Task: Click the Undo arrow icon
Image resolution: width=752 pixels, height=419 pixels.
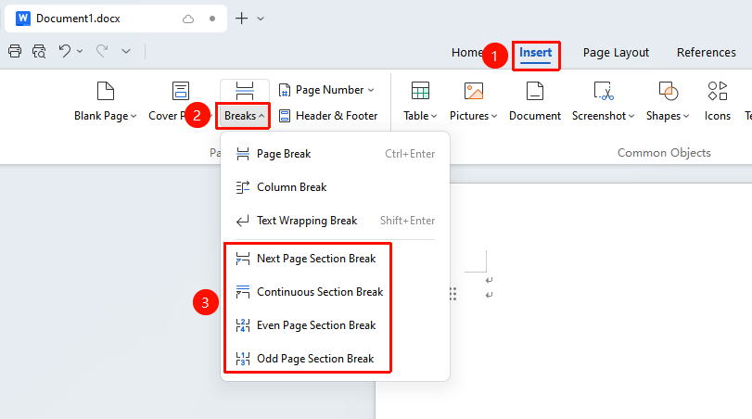Action: point(65,51)
